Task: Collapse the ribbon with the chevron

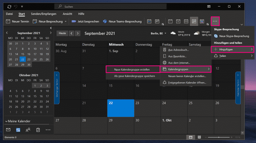Action: coord(242,25)
